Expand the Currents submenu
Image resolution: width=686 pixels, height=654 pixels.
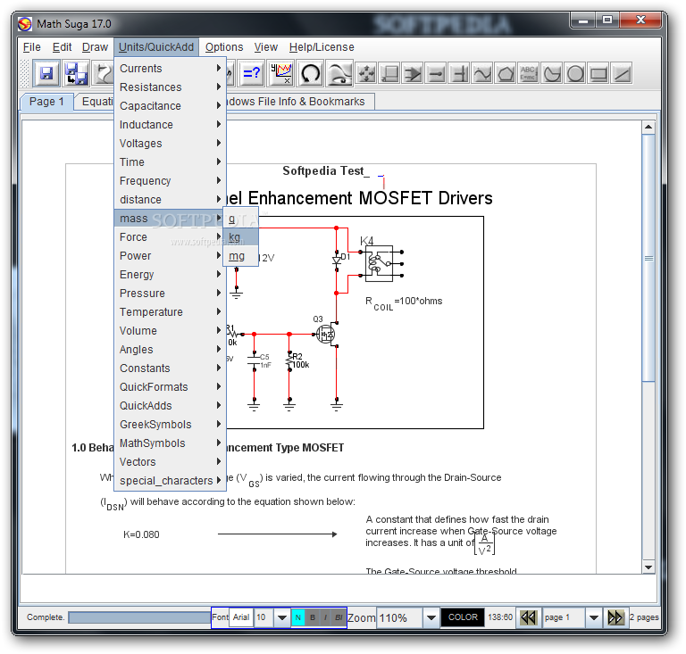(x=170, y=69)
